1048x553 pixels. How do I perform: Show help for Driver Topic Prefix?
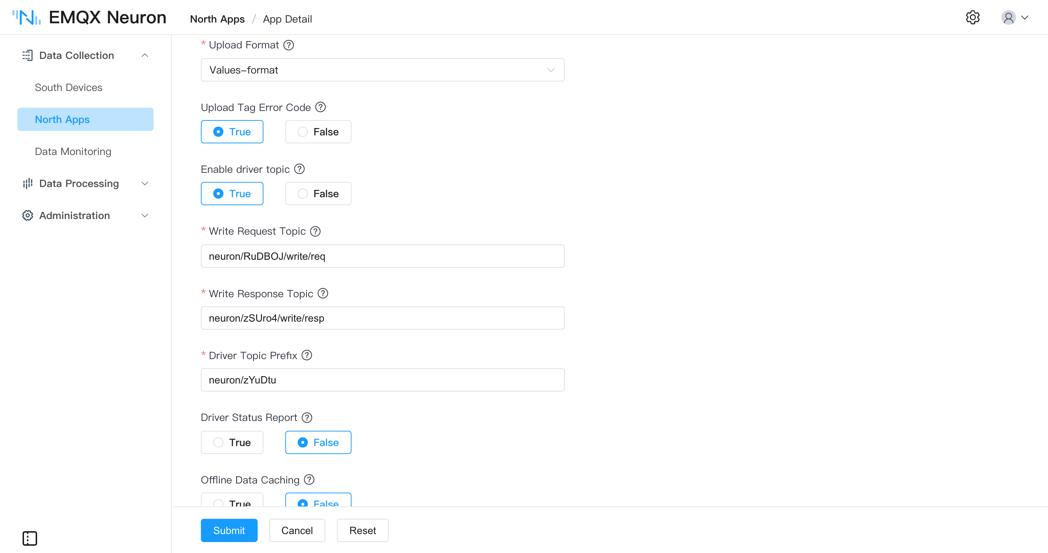click(307, 355)
